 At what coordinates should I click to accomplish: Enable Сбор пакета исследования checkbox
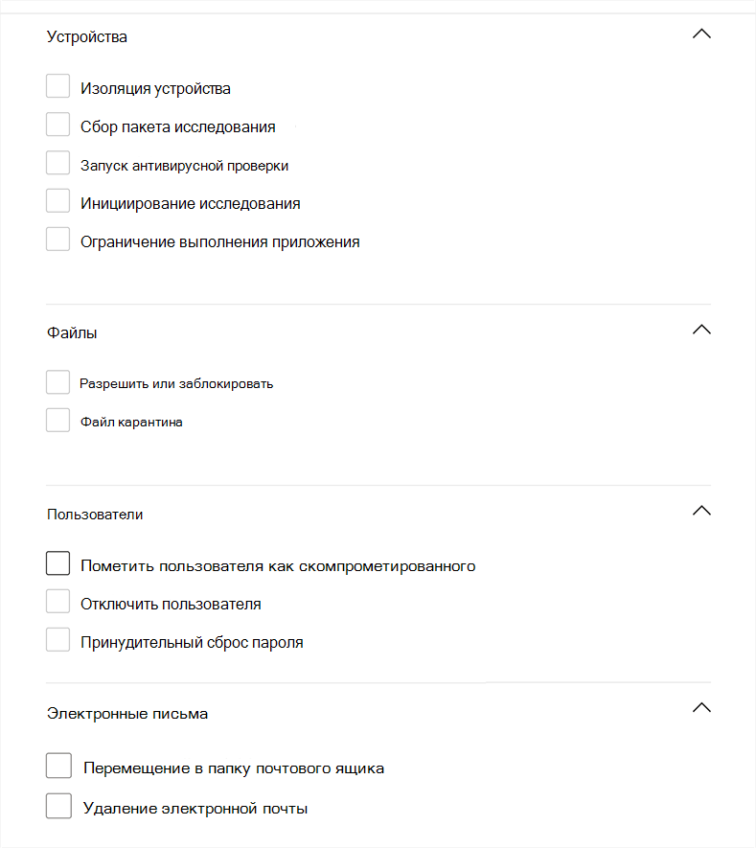(57, 125)
